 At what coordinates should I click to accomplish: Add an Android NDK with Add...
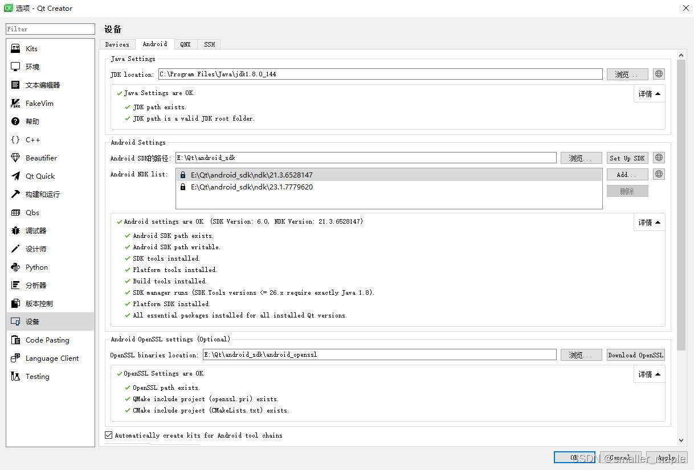click(627, 175)
